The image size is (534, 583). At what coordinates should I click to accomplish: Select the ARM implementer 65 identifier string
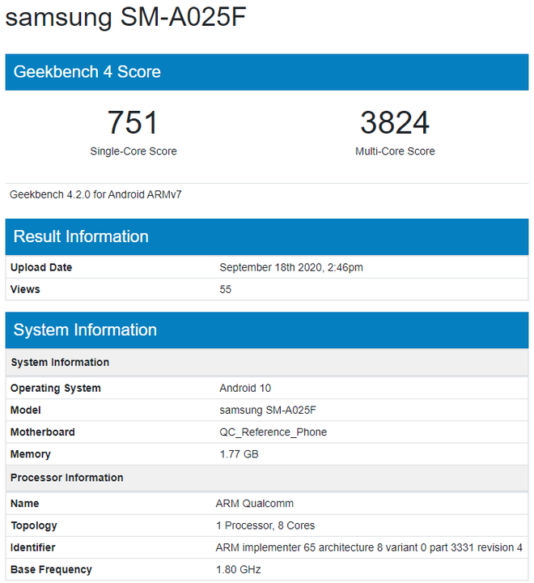369,547
